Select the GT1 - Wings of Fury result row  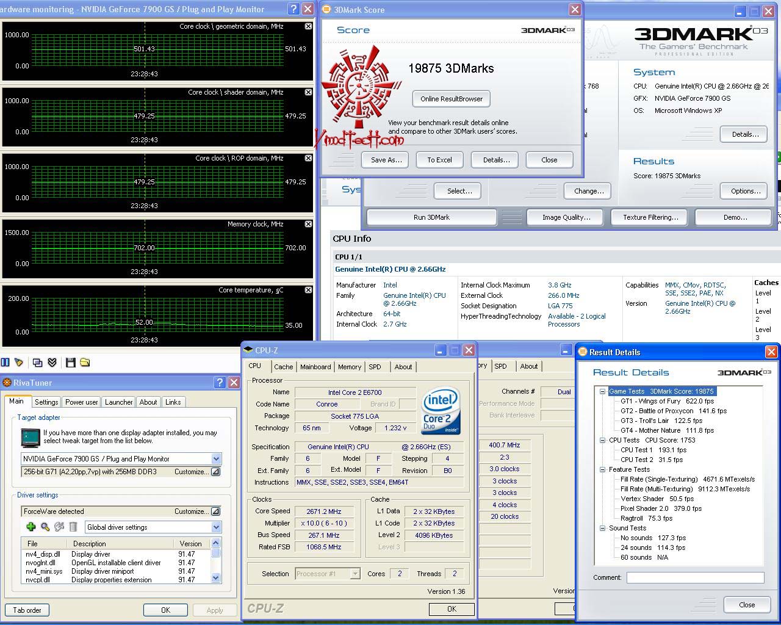click(x=667, y=401)
